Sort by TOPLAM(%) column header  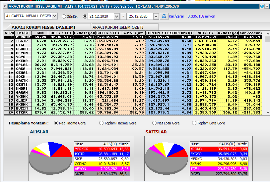[182, 33]
